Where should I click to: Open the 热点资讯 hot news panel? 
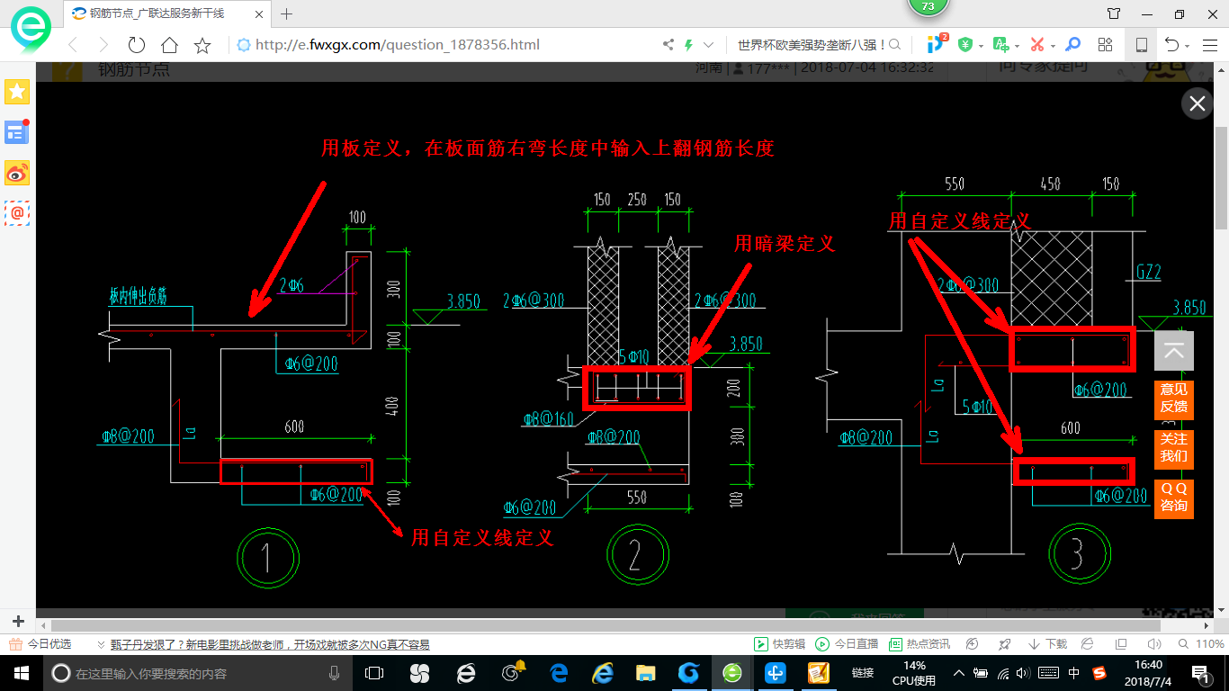click(920, 644)
